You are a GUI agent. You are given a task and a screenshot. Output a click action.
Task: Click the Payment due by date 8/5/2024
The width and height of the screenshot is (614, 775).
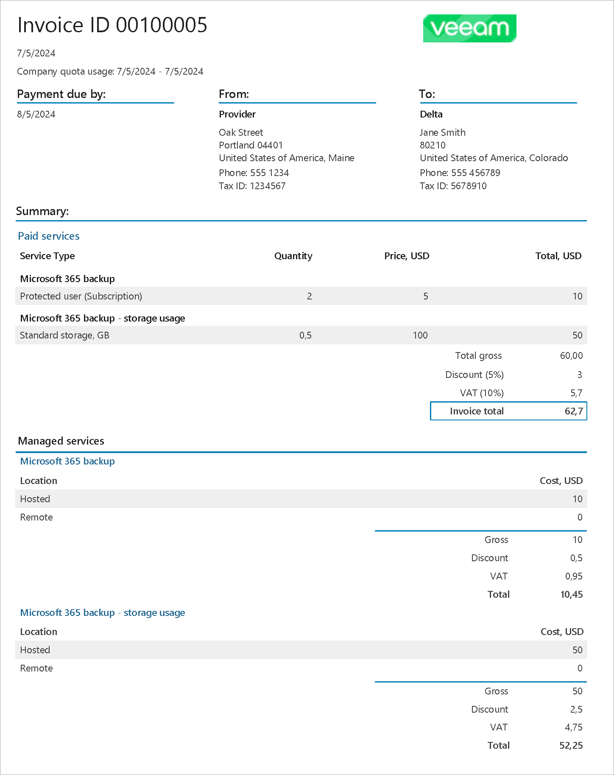(x=36, y=114)
